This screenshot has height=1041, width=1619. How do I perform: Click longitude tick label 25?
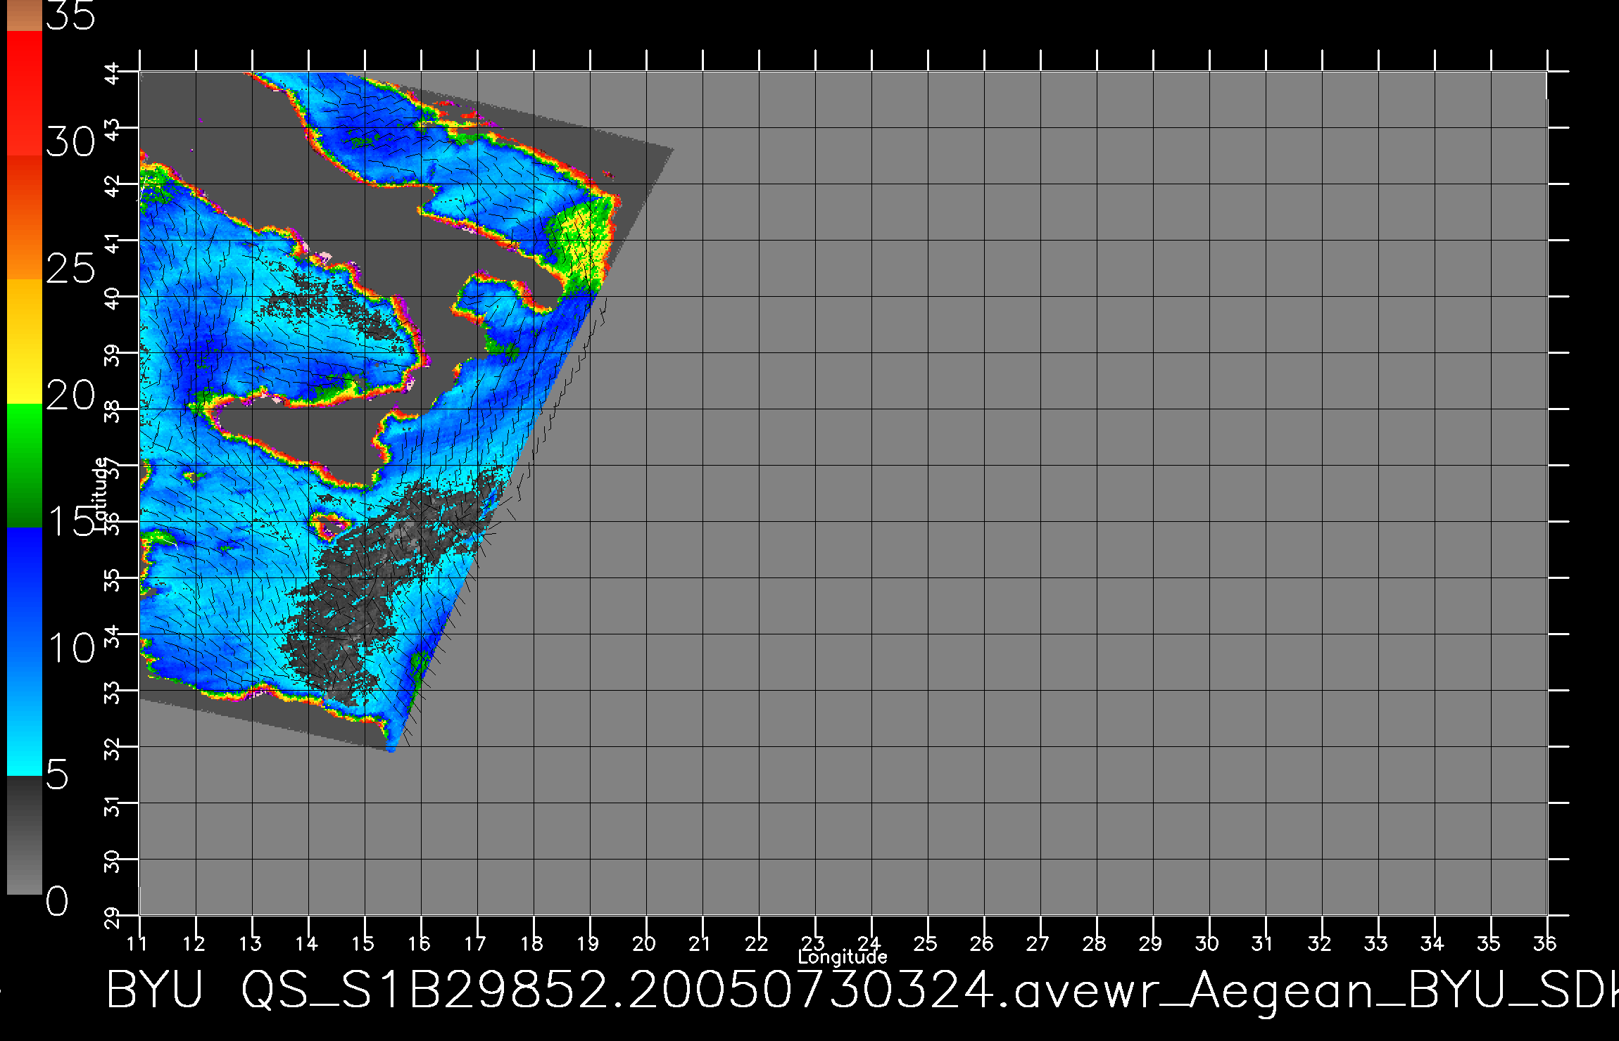pyautogui.click(x=926, y=943)
